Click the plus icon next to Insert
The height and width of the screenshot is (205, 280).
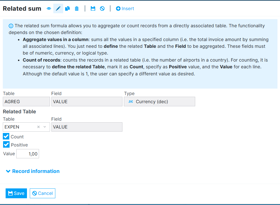pyautogui.click(x=118, y=8)
